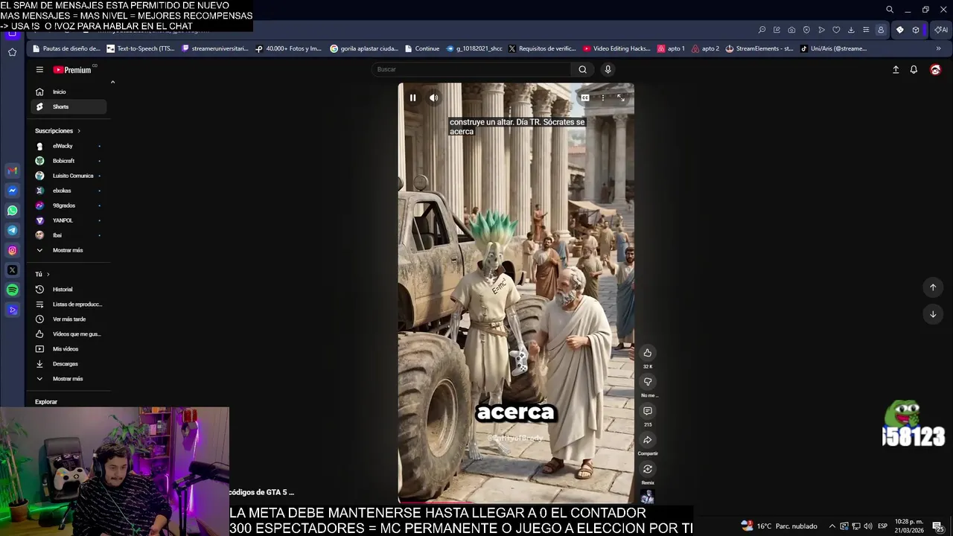This screenshot has width=953, height=536.
Task: Open X Twitter in browser sidebar
Action: tap(12, 270)
